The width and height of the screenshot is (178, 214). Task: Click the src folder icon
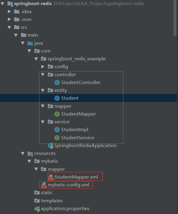pos(17,27)
